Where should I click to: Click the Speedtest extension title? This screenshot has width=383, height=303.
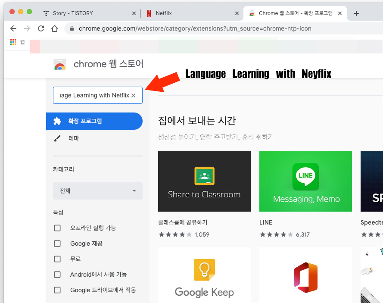pyautogui.click(x=372, y=222)
